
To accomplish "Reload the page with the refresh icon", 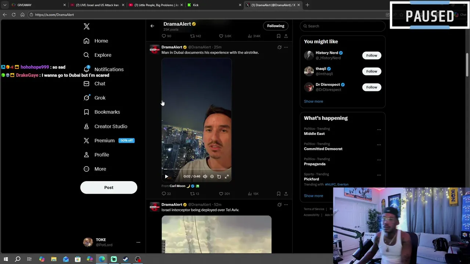I will (x=14, y=15).
